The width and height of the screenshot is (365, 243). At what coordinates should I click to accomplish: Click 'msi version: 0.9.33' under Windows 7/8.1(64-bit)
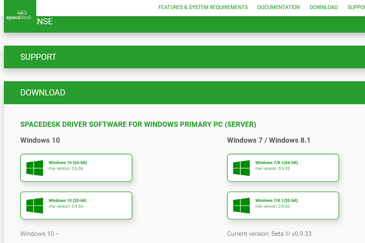click(272, 168)
